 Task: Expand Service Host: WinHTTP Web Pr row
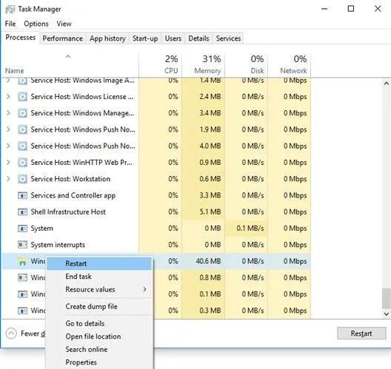(8, 163)
